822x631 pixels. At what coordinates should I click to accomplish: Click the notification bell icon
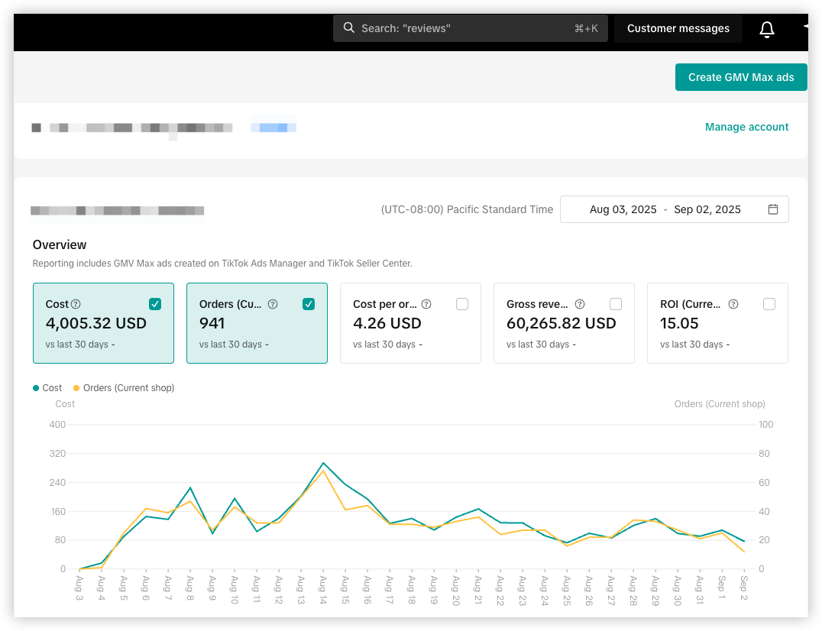tap(767, 29)
